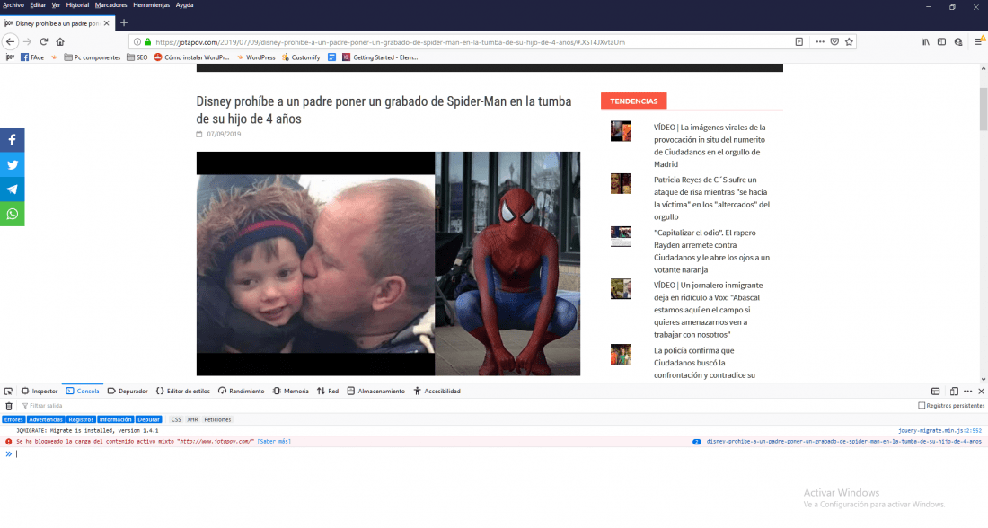
Task: Switch to the Inspector devtools tab
Action: pos(40,392)
